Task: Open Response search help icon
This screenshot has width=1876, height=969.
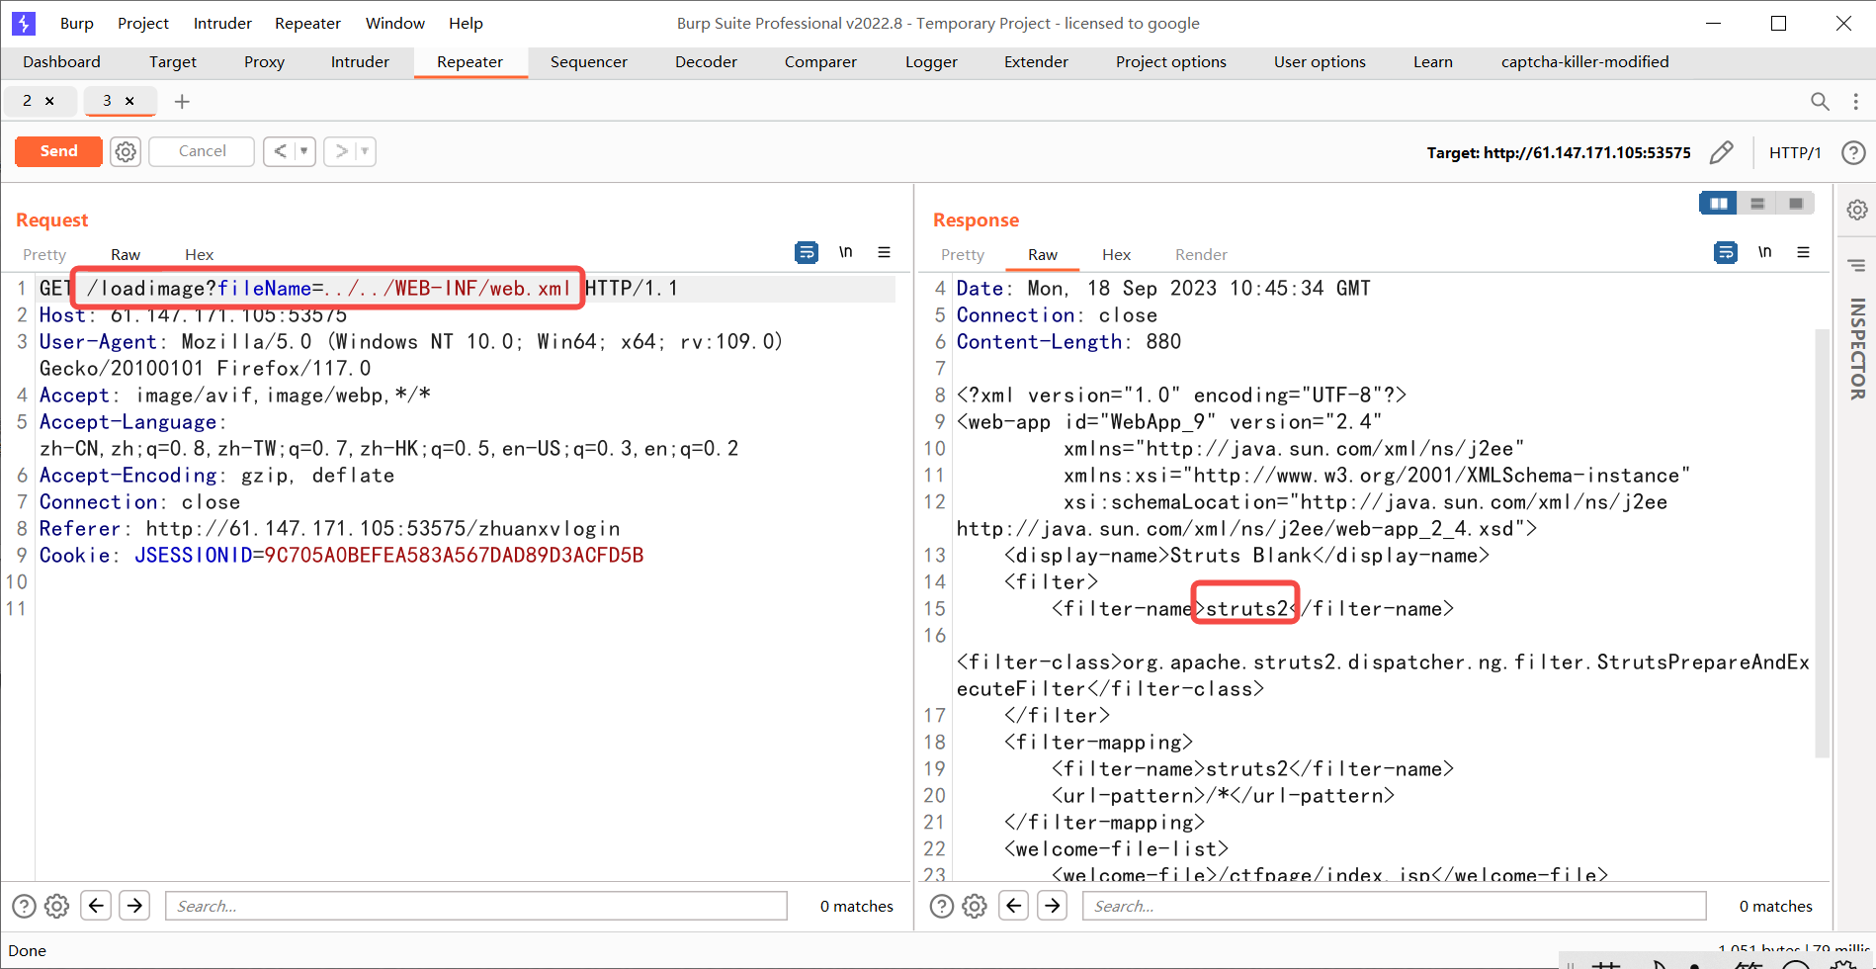Action: tap(942, 906)
